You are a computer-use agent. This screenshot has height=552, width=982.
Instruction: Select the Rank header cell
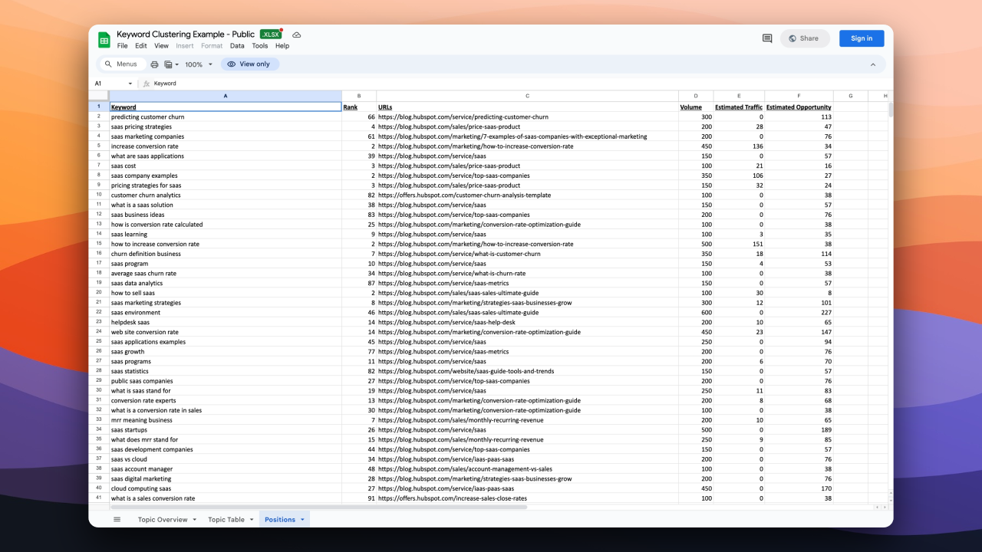coord(359,107)
